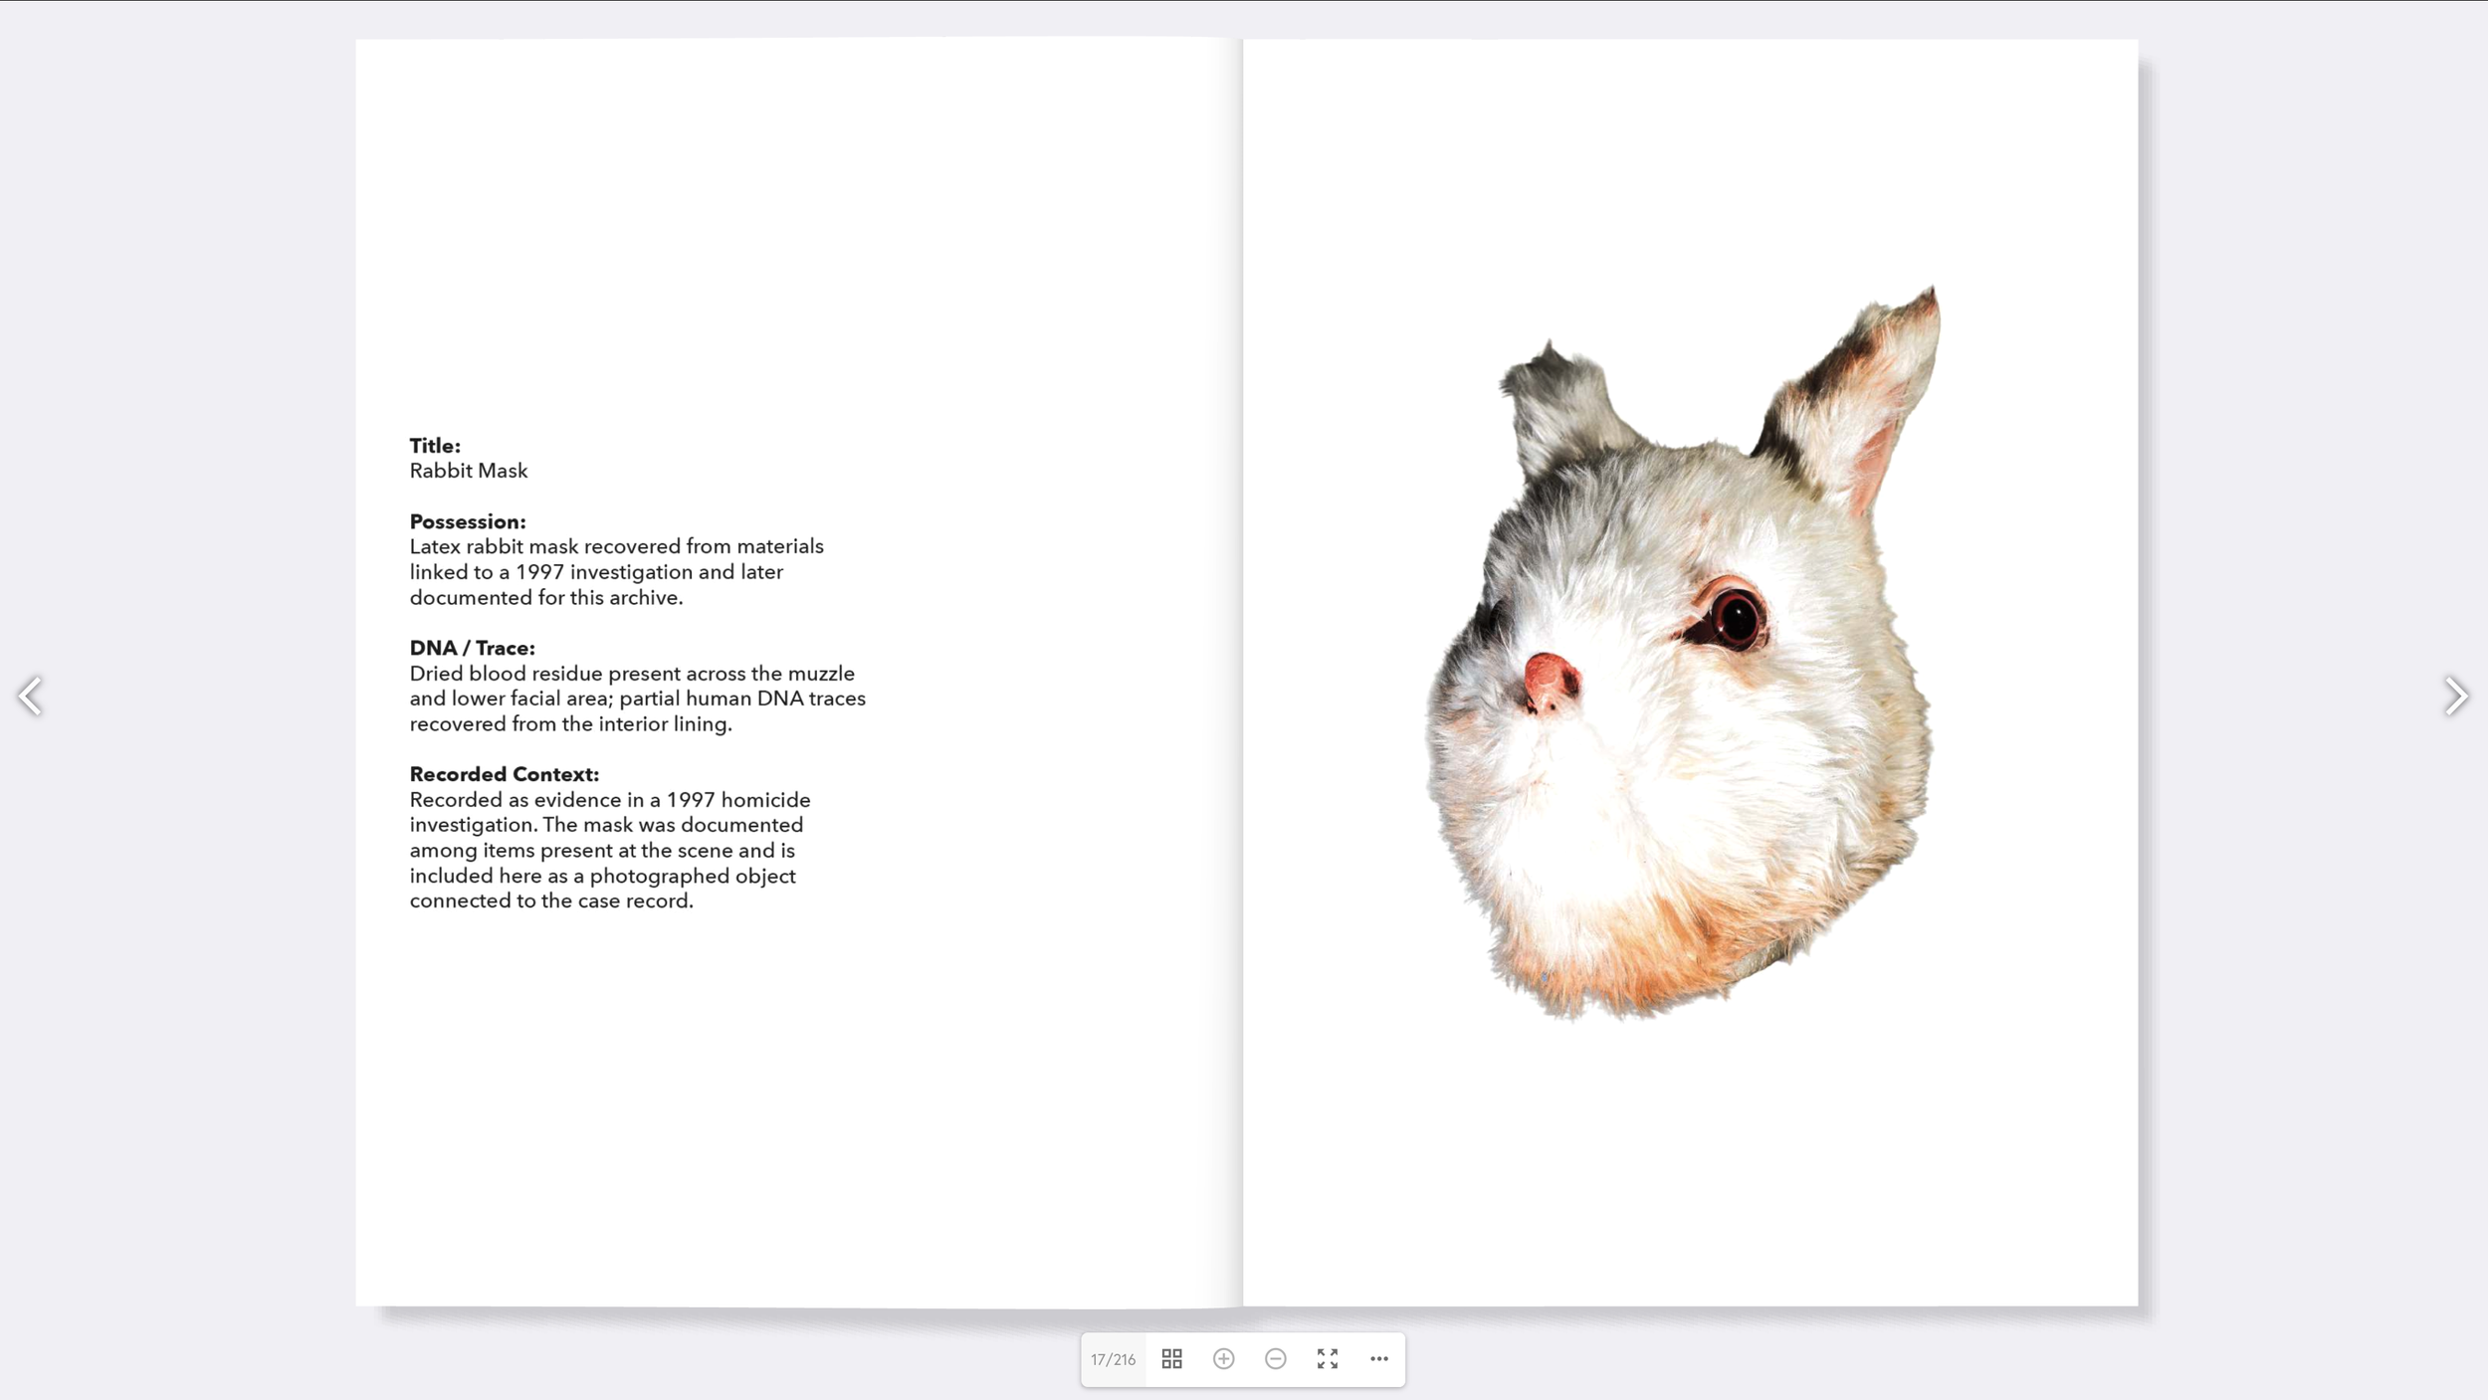This screenshot has width=2488, height=1400.
Task: Open the page thumbnails grid view
Action: click(x=1171, y=1358)
